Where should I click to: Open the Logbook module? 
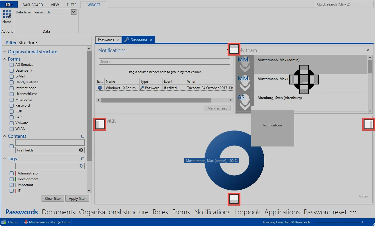tap(247, 212)
